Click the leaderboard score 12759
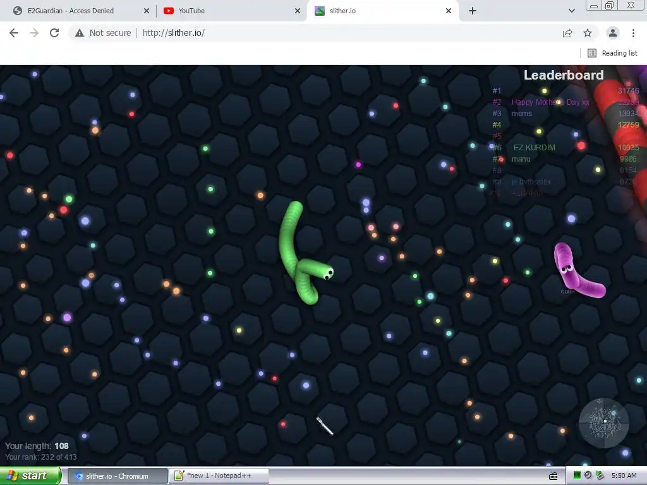 click(x=629, y=125)
